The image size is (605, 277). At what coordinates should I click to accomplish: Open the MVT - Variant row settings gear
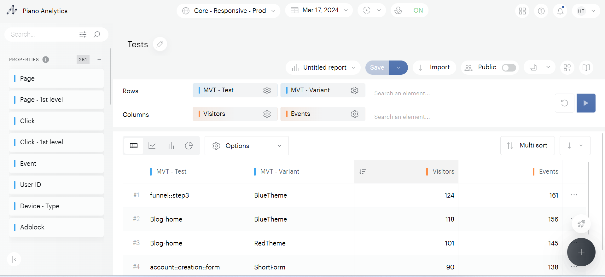pos(354,90)
